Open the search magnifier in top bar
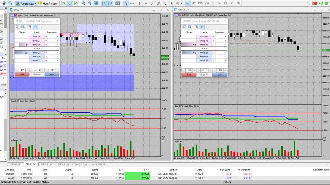330x185 pixels. pos(308,3)
